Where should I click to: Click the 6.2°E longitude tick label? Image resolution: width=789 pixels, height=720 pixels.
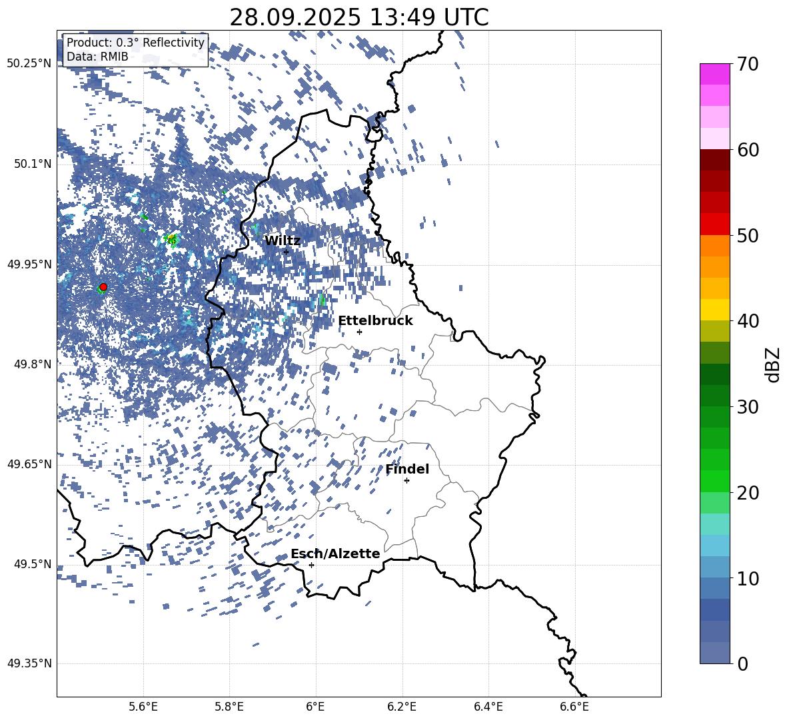click(402, 707)
